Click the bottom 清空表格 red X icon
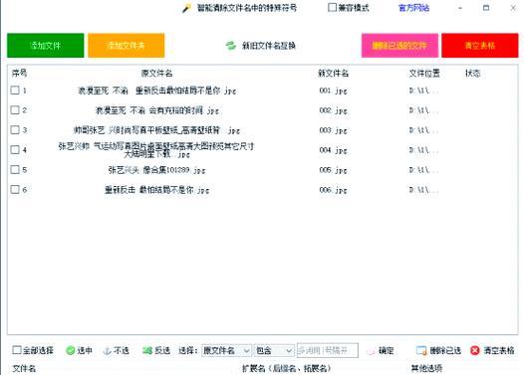Viewport: 524px width, 375px height. click(474, 351)
